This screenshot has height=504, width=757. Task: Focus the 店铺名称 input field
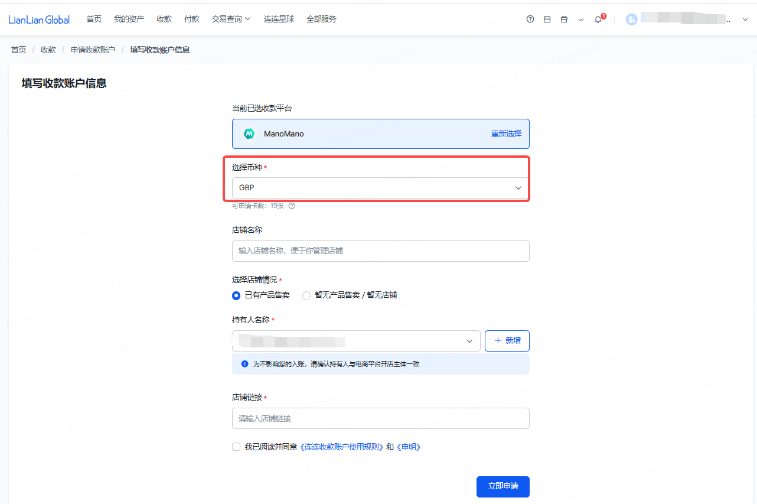381,251
